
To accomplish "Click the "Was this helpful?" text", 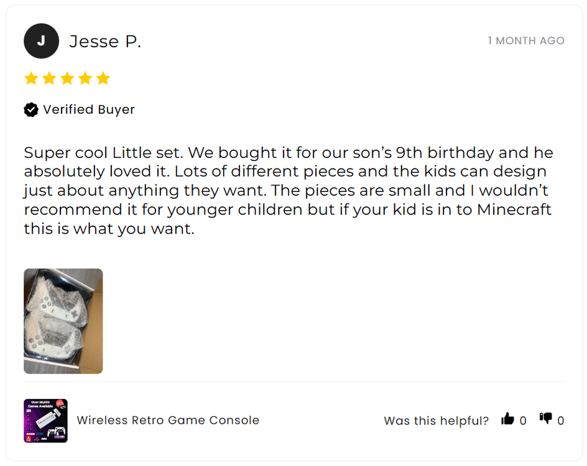I will 436,421.
